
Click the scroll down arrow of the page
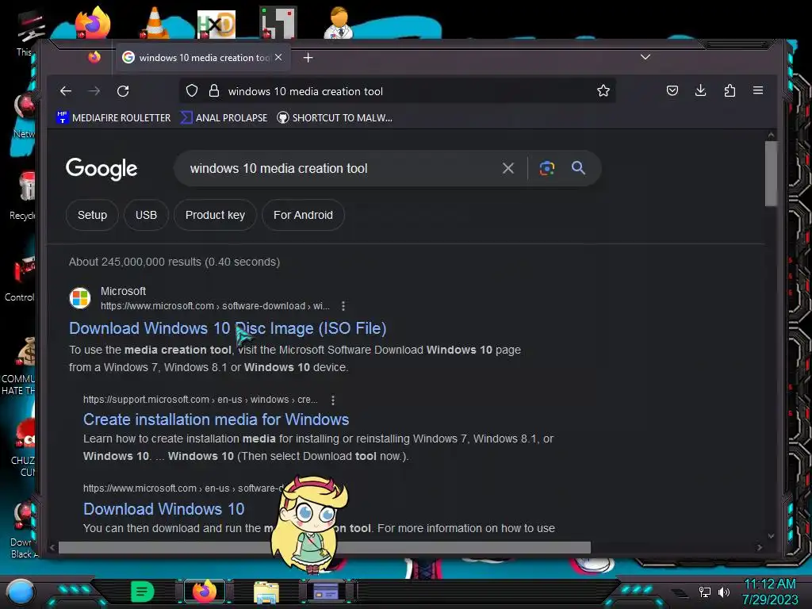[771, 536]
